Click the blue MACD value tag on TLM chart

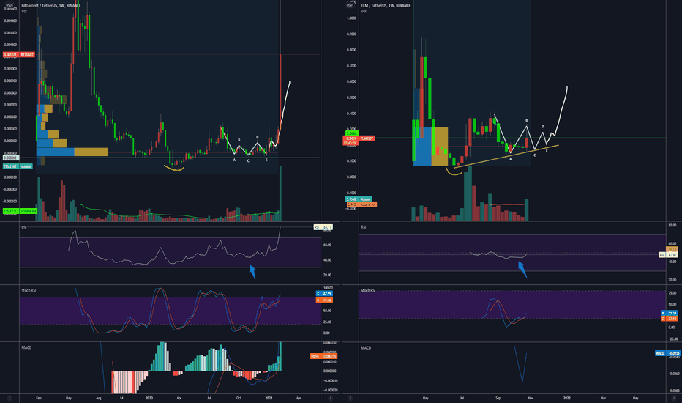[x=667, y=353]
